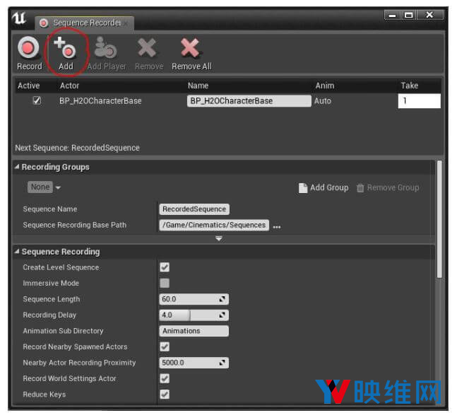The image size is (457, 420).
Task: Open the None recording group dropdown
Action: (x=44, y=187)
